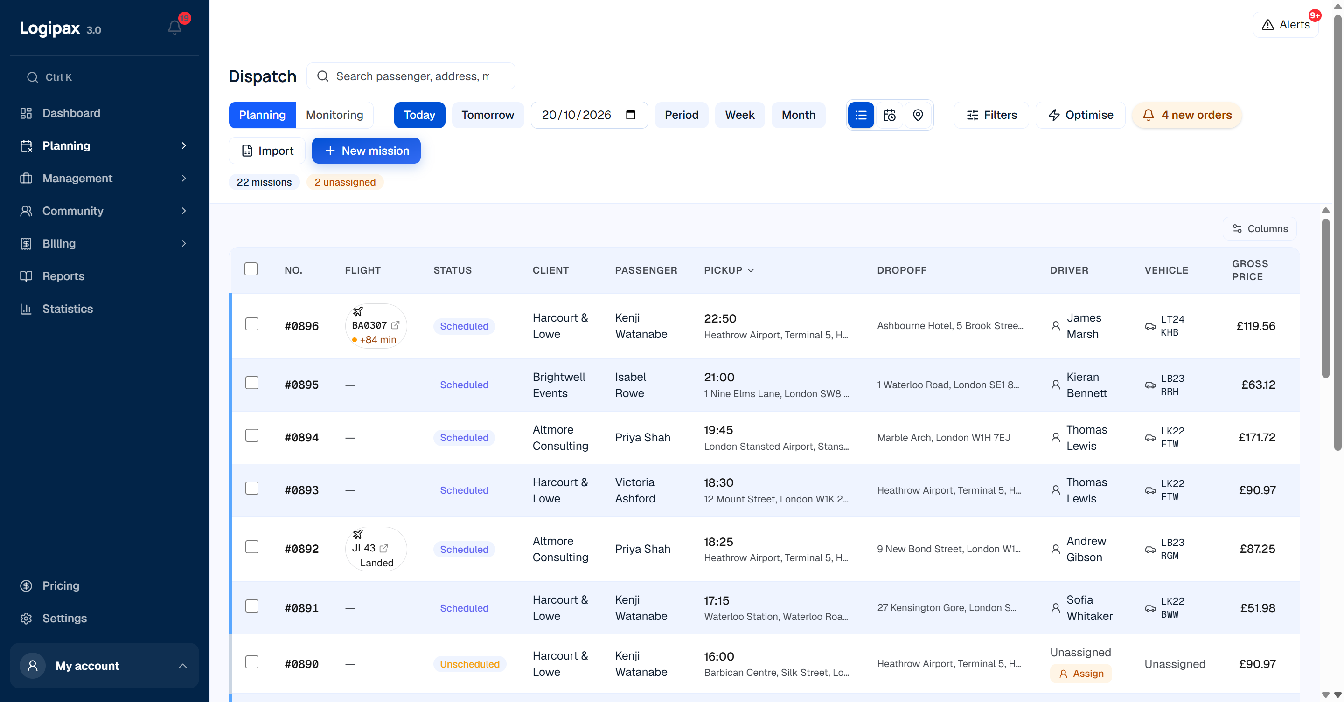Tick the checkbox for mission #0894
Screen dimensions: 1344x702
pyautogui.click(x=252, y=436)
